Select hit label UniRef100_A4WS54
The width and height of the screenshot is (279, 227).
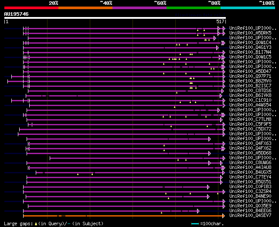pos(250,105)
